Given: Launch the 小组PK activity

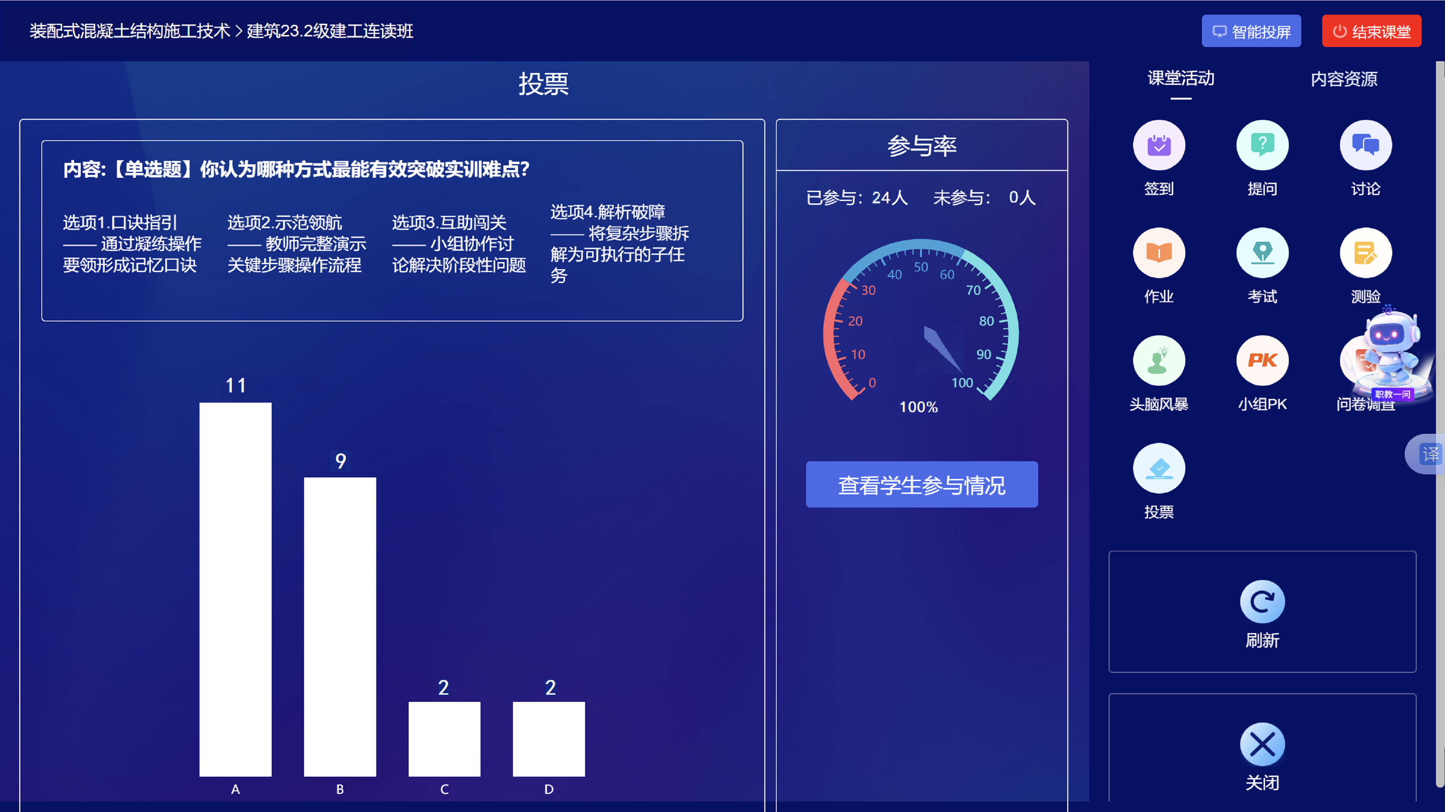Looking at the screenshot, I should click(x=1262, y=361).
